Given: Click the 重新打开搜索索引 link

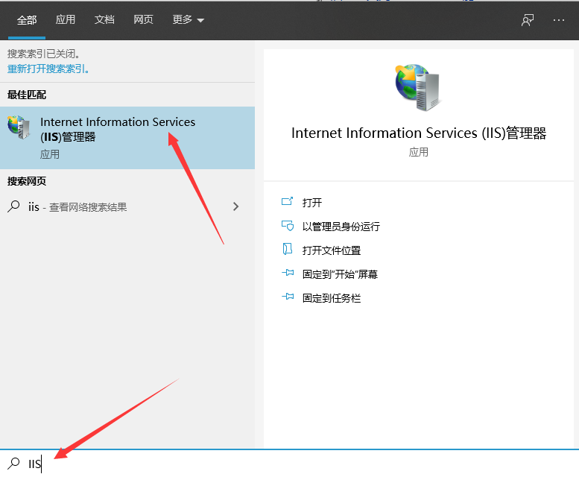Looking at the screenshot, I should click(48, 69).
